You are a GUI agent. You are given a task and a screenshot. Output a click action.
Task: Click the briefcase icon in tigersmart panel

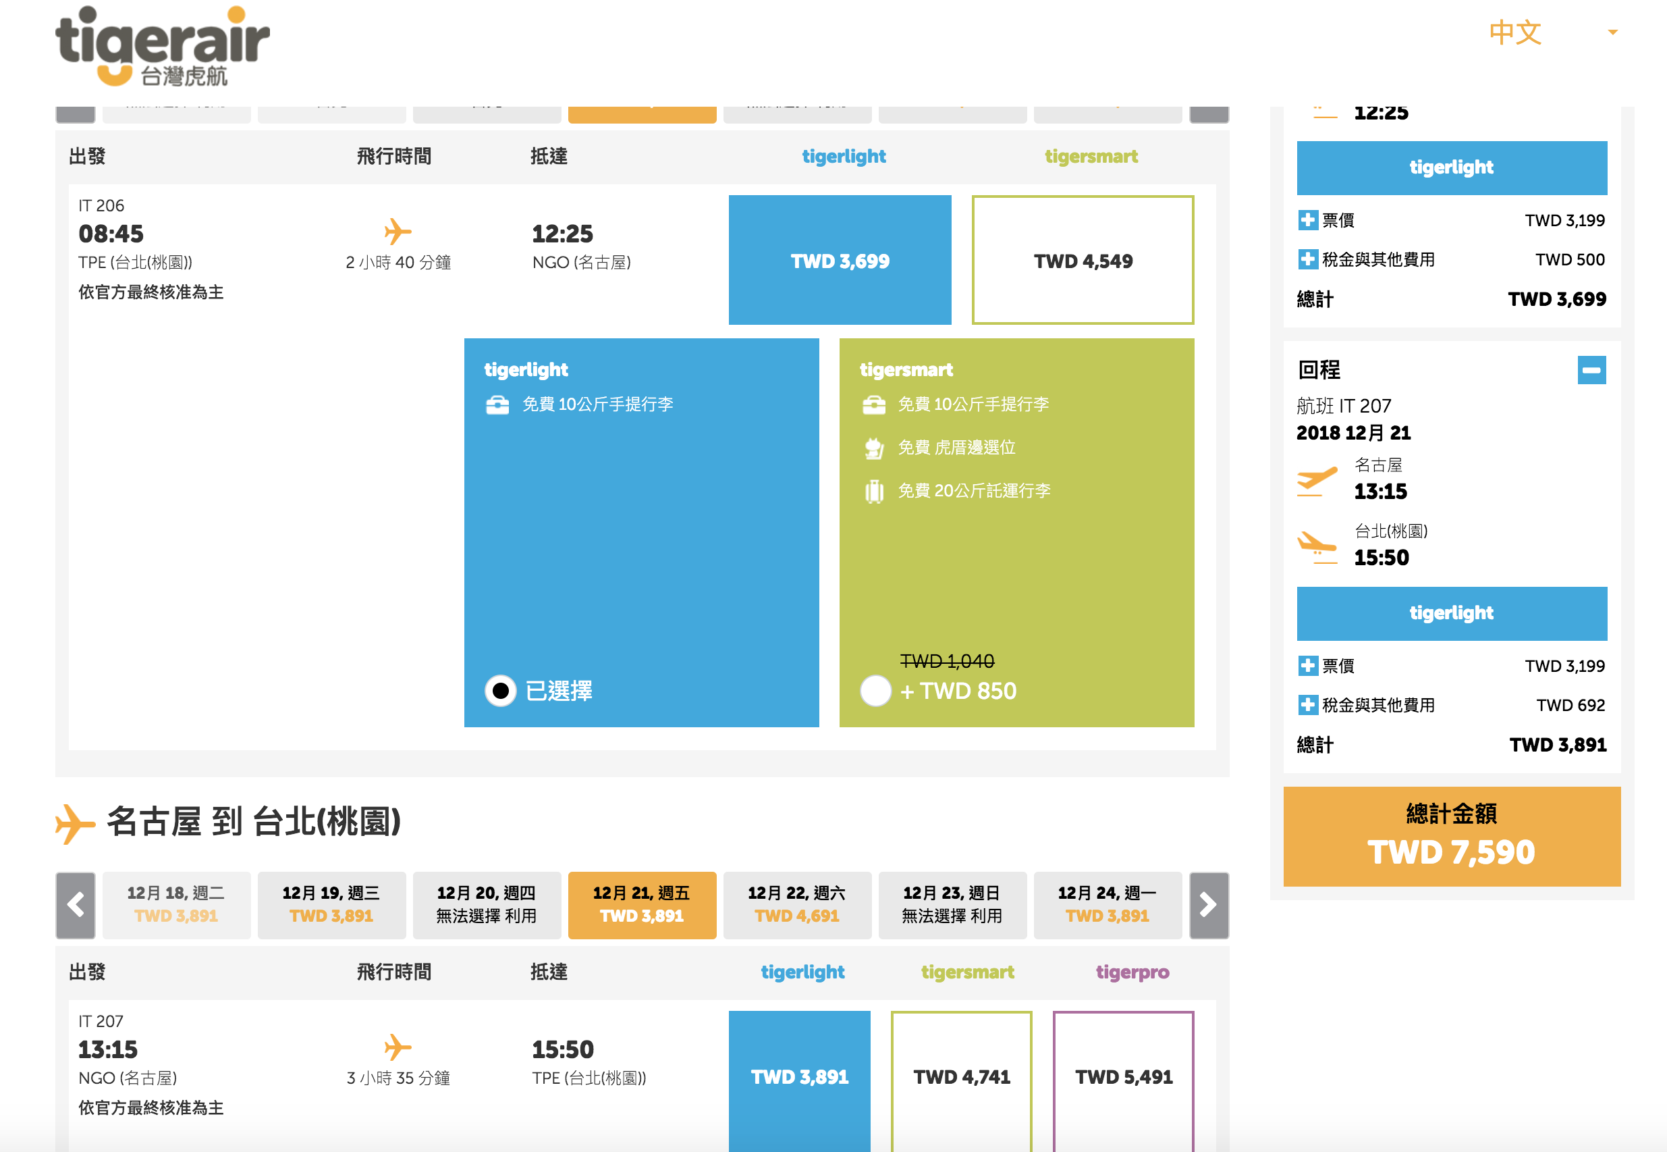pyautogui.click(x=873, y=404)
